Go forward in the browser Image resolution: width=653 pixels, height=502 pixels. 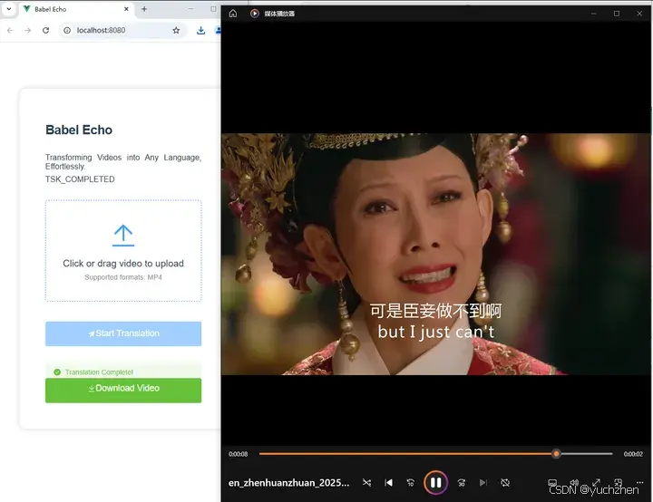tap(27, 31)
